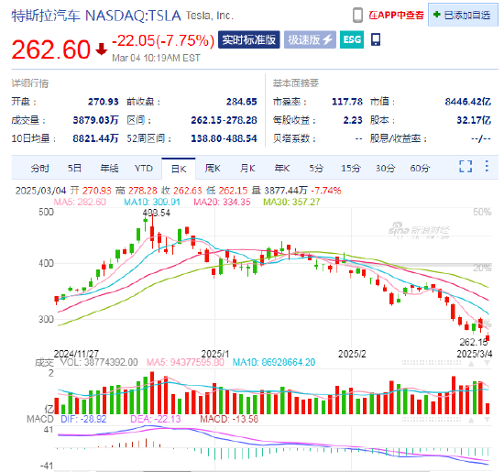Select the 年线 chart tab
504x472 pixels.
[x=109, y=168]
